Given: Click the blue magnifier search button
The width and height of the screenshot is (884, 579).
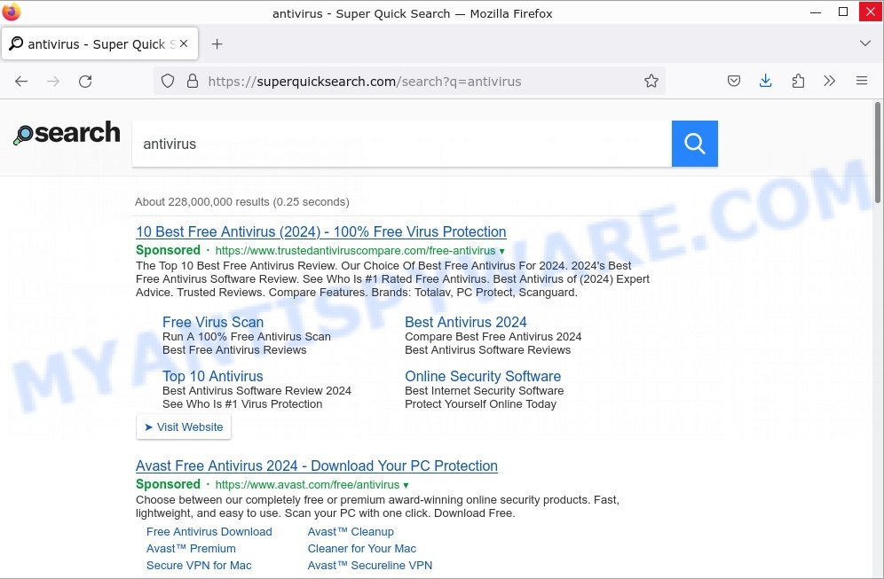Looking at the screenshot, I should [x=695, y=144].
